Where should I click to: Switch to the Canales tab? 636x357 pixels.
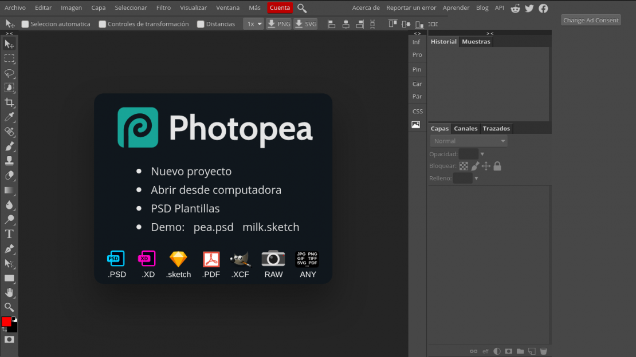465,128
